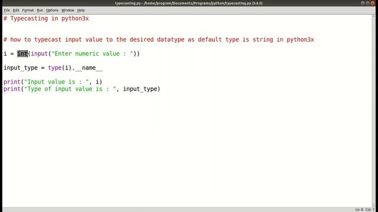Screen dimensions: 378x212
Task: Click the string "Enter numeric value : "
Action: [x=92, y=54]
